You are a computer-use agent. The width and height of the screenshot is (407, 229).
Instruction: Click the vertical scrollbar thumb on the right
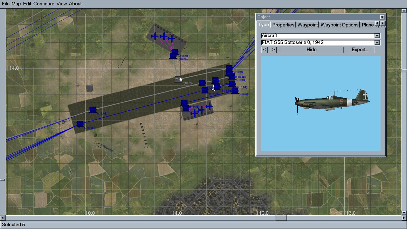point(404,71)
